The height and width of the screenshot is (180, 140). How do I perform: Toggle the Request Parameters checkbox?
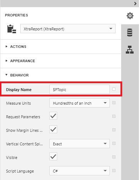pos(53,116)
